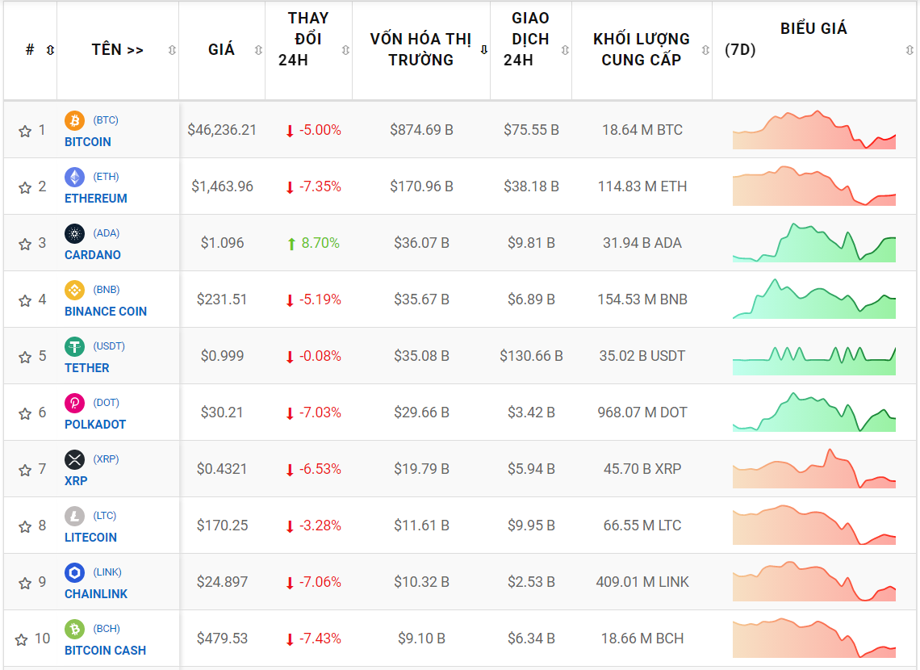Click the Chainlink logo icon
Screen dimensions: 920x670
click(74, 572)
